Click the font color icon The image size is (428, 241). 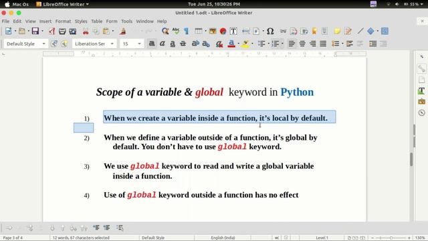[231, 44]
